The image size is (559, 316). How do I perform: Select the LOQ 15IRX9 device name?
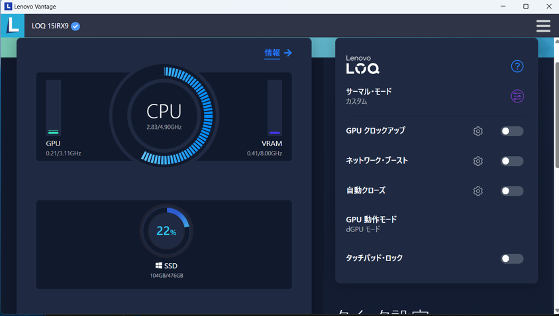pos(50,26)
